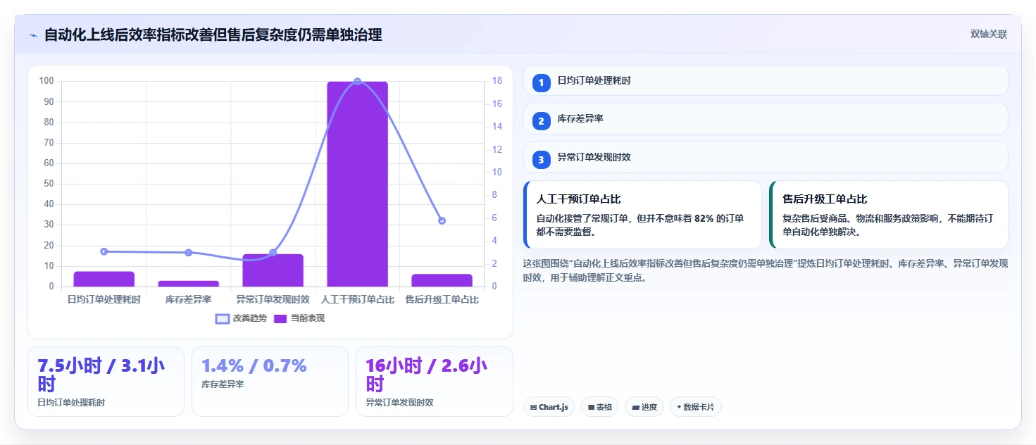The height and width of the screenshot is (445, 1036).
Task: Click the 售后升级工单占比 bar in chart
Action: coord(442,280)
